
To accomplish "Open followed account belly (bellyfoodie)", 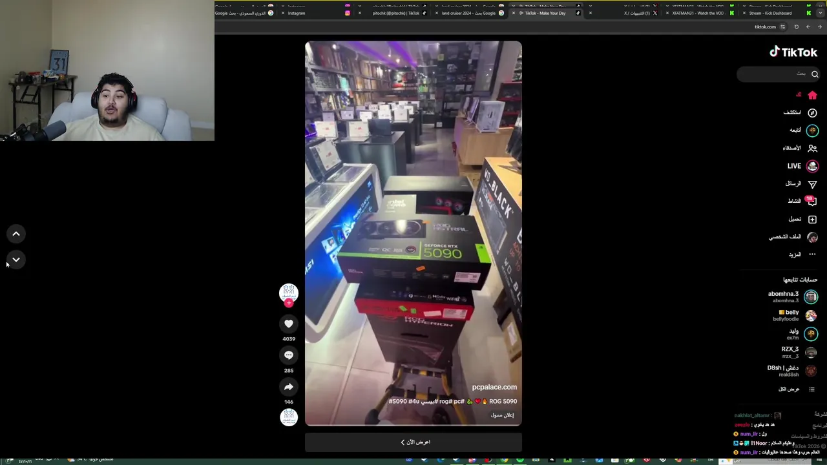I will tap(795, 315).
